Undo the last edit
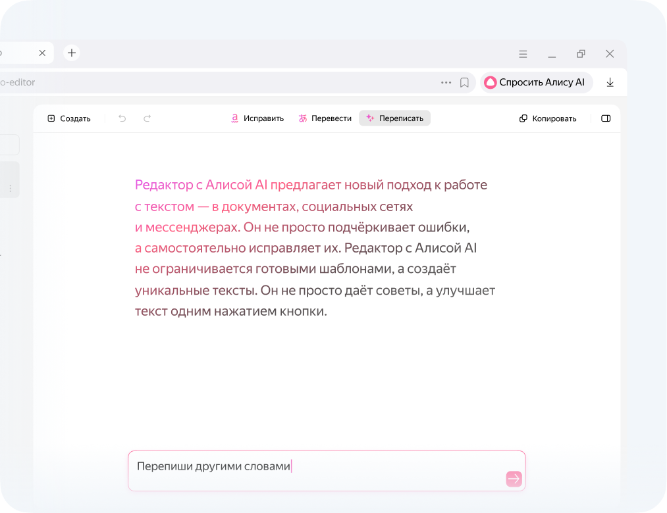The width and height of the screenshot is (667, 513). [x=122, y=118]
